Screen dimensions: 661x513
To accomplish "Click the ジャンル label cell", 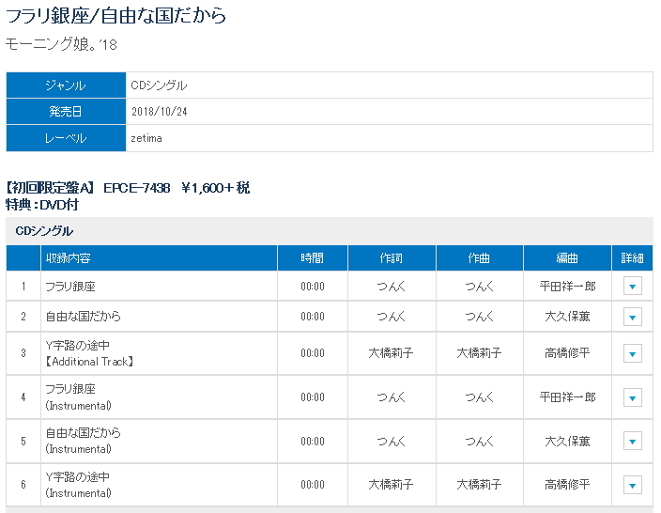I will point(66,85).
